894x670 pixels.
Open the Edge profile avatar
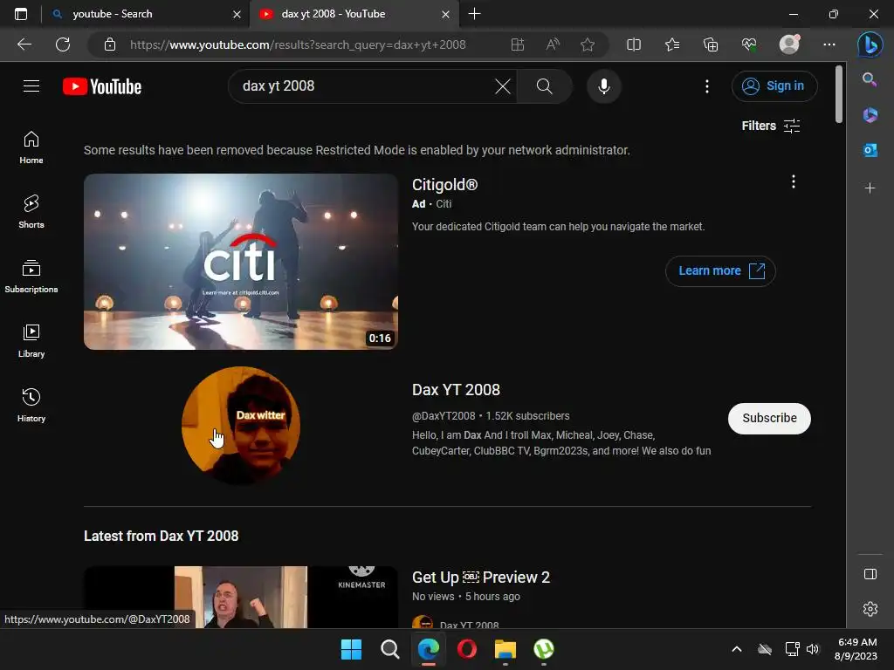point(789,44)
